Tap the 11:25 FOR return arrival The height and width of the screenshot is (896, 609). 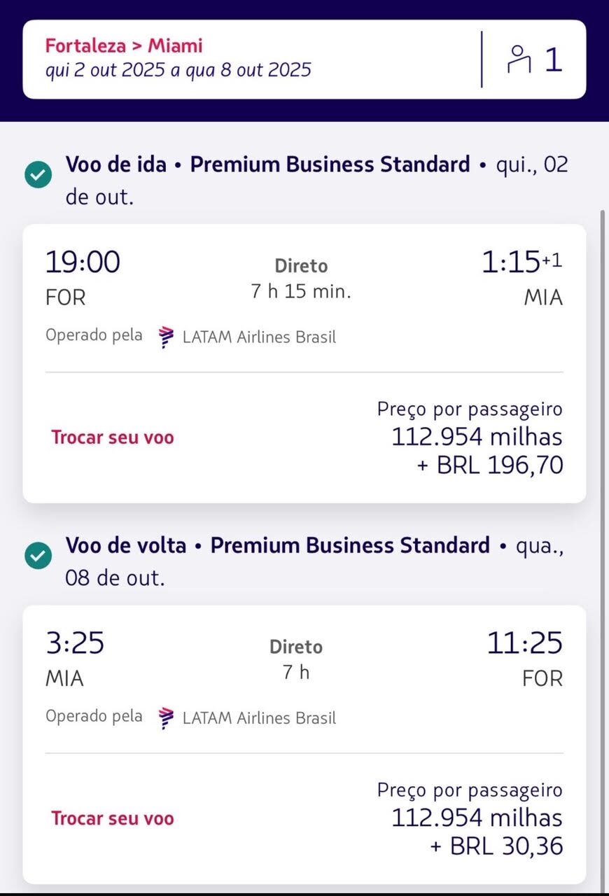pyautogui.click(x=524, y=643)
